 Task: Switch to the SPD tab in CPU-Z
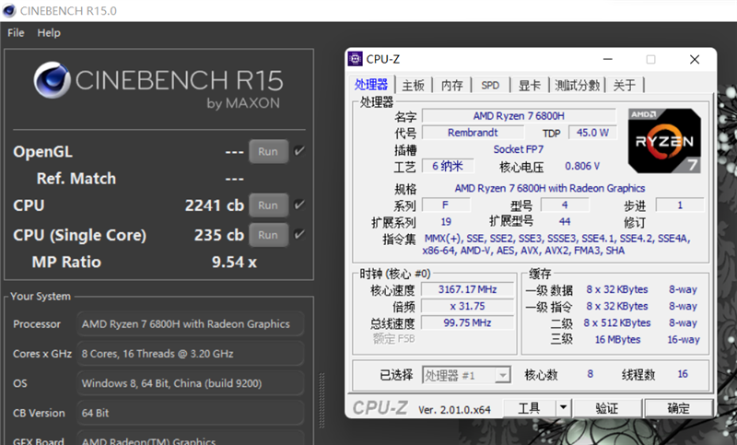click(x=490, y=86)
